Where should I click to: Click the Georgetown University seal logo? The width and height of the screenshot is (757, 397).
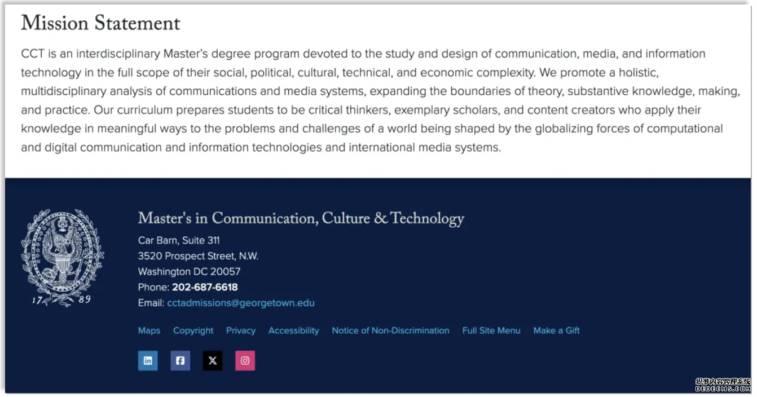click(x=63, y=257)
